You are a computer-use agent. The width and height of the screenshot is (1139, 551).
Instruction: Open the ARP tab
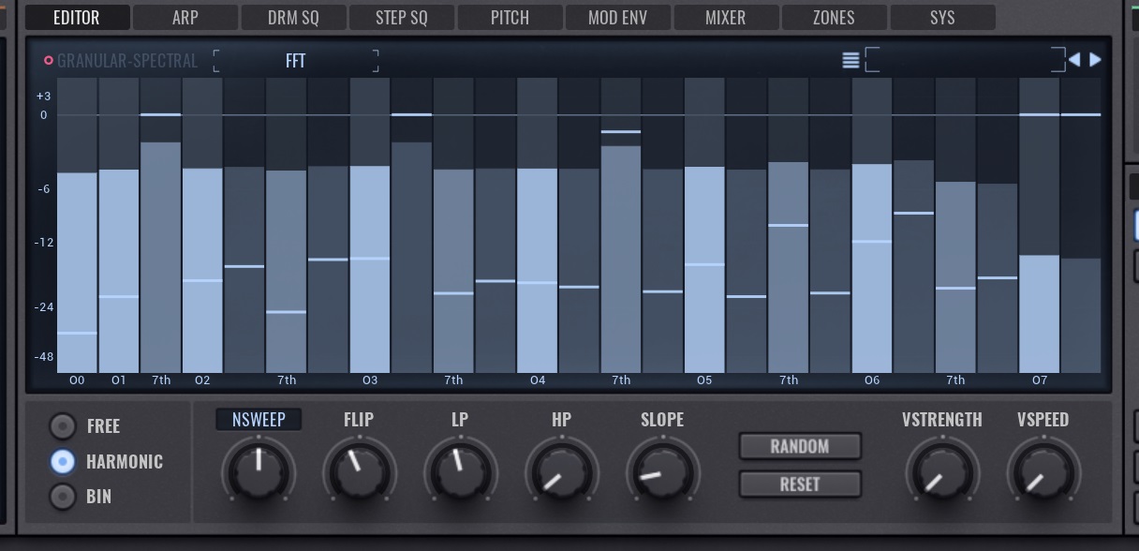(x=185, y=18)
